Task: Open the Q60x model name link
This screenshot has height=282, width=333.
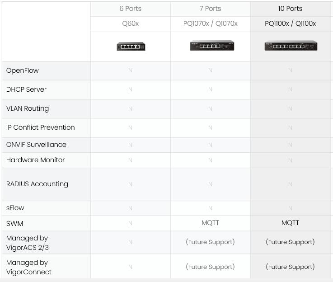Action: coord(130,23)
